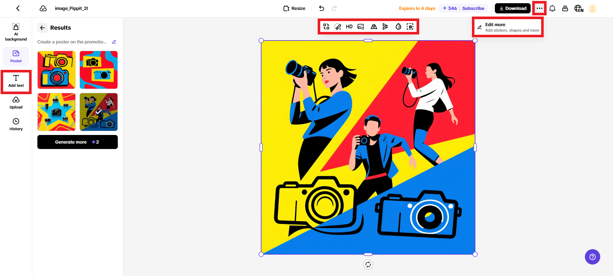Click the Download button
The width and height of the screenshot is (613, 276).
tap(513, 8)
